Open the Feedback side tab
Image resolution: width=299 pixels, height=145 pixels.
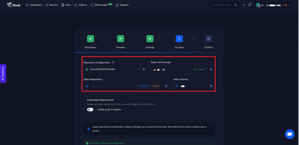(x=3, y=74)
